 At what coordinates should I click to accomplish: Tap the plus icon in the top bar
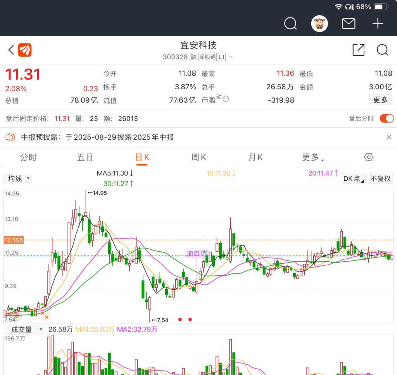pos(378,24)
